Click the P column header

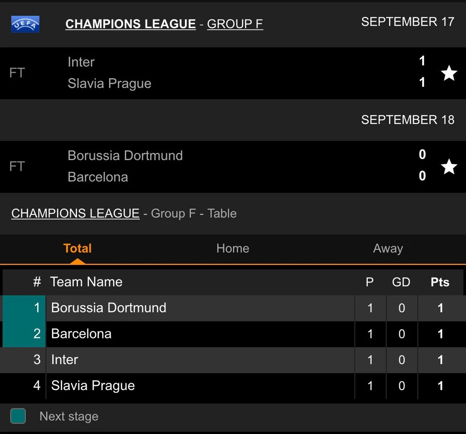point(370,282)
